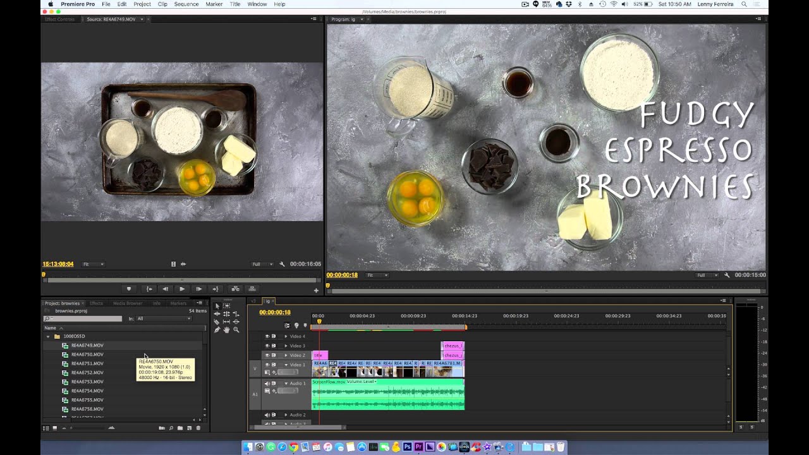Open the In: All dropdown
This screenshot has width=809, height=455.
tap(164, 318)
